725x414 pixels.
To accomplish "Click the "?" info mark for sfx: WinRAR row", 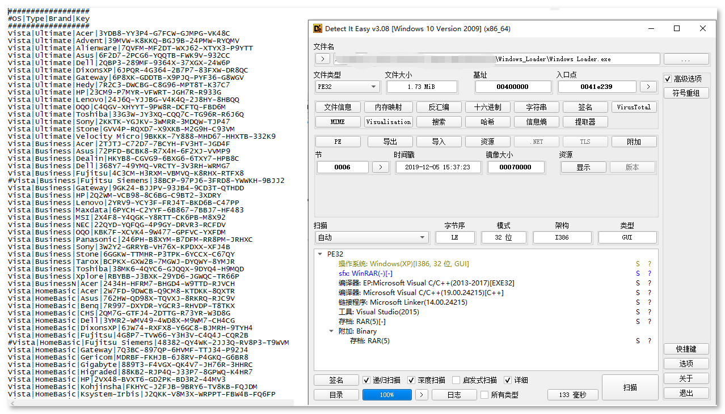I will [x=650, y=274].
